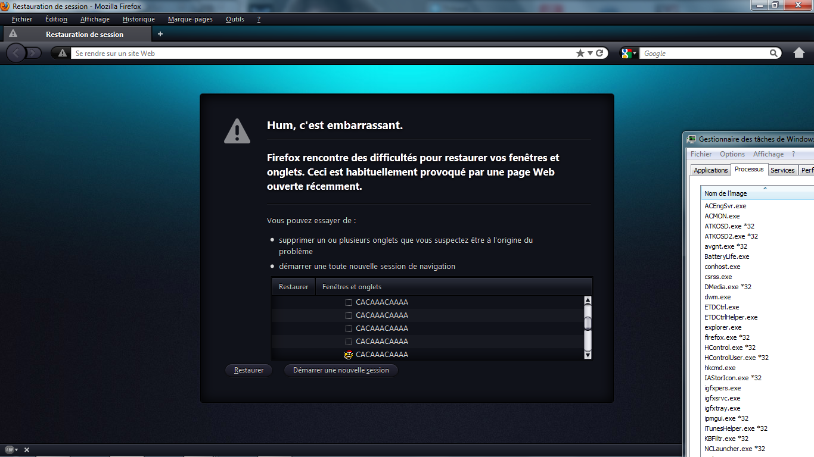Open the Adblock Plus dropdown arrow
Screen dimensions: 814x457
point(17,450)
